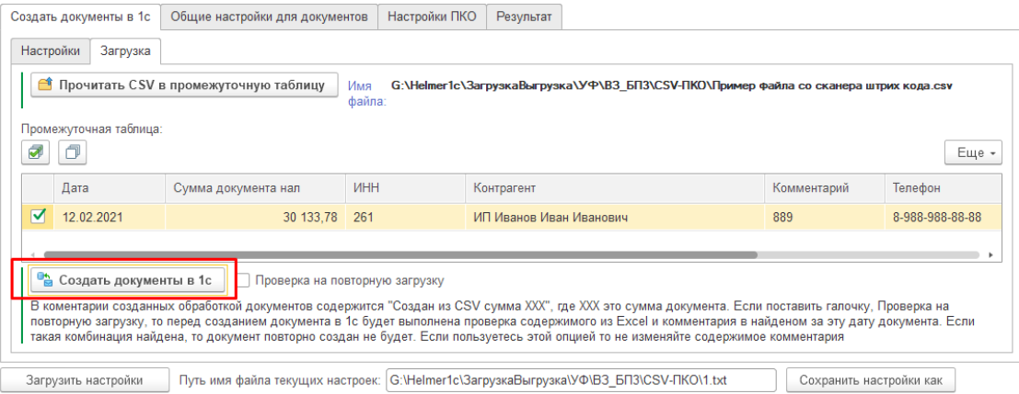
Task: Switch to the Общие настройки для документов tab
Action: tap(269, 17)
